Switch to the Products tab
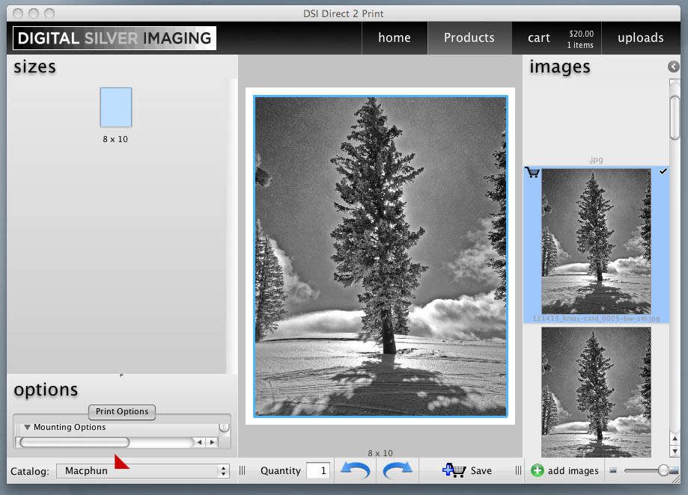688x495 pixels. 469,37
